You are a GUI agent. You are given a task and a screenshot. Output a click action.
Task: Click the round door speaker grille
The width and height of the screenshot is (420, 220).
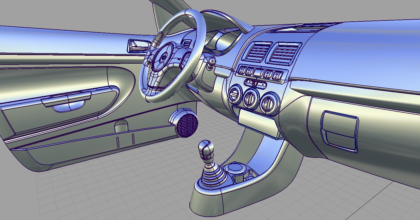click(x=187, y=125)
